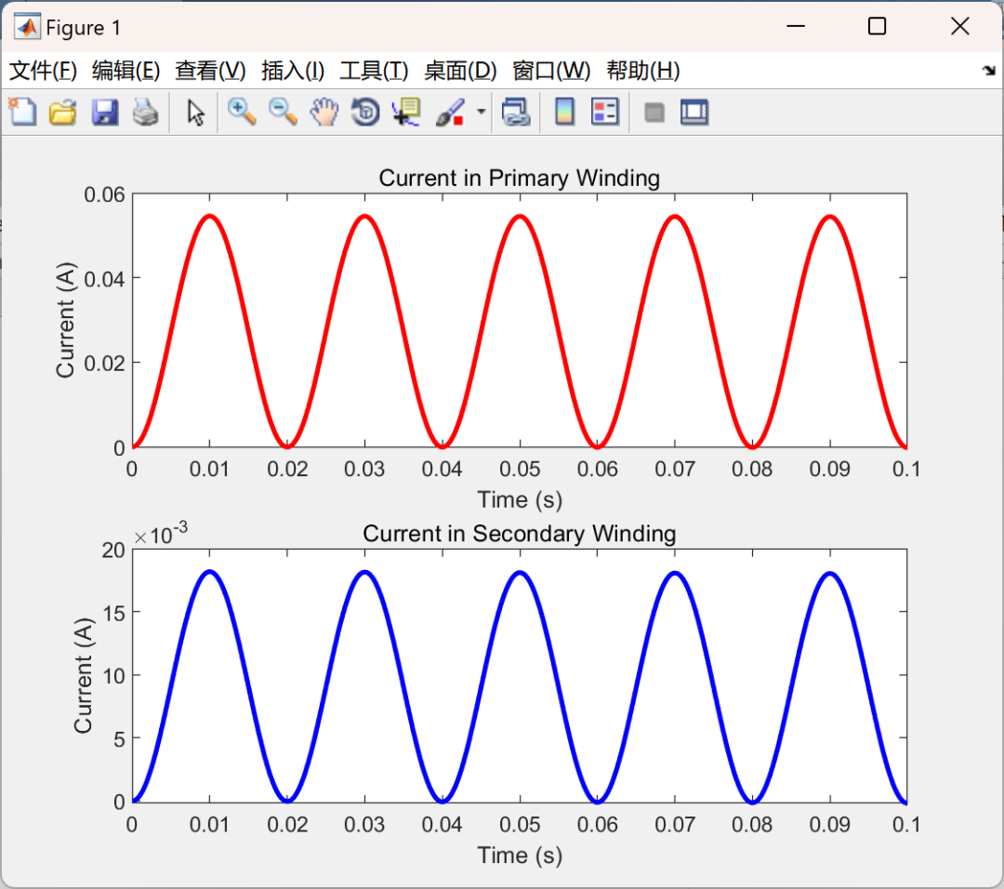Maximize the Figure 1 window
Screen dimensions: 1004x889
pos(878,26)
